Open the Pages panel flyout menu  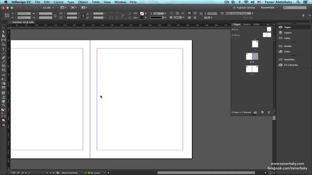pos(273,24)
